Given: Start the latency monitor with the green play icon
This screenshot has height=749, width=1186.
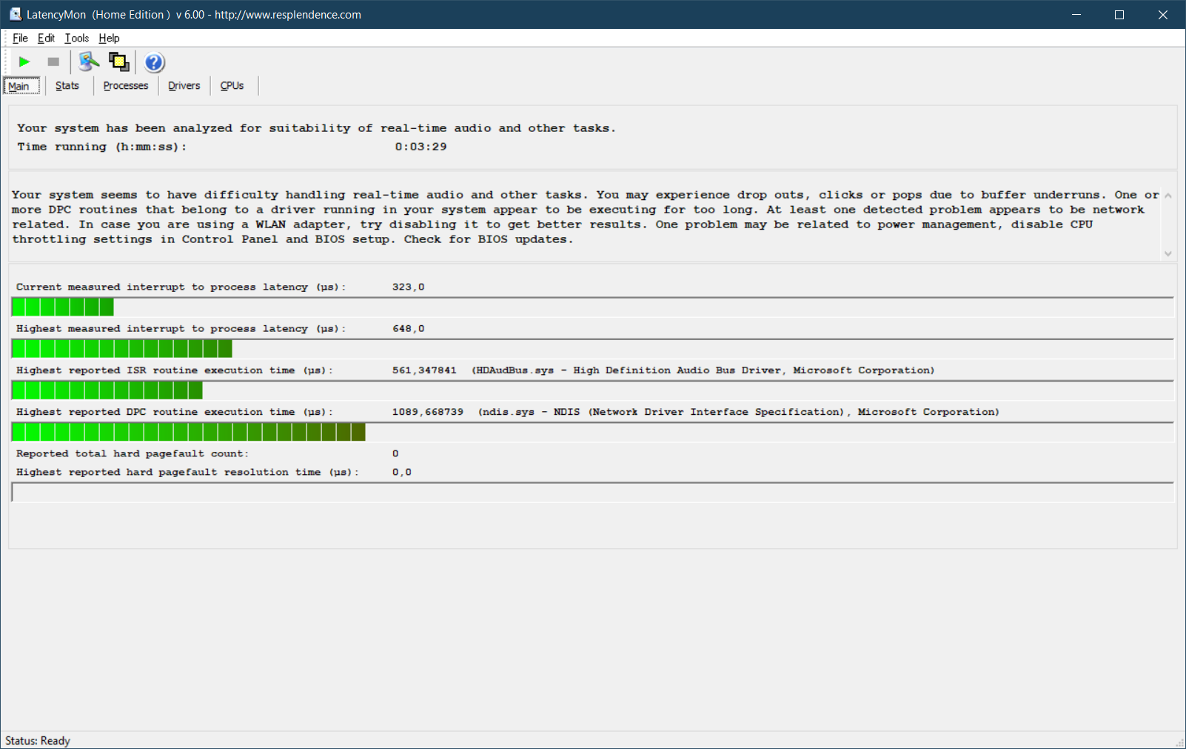Looking at the screenshot, I should click(x=24, y=62).
